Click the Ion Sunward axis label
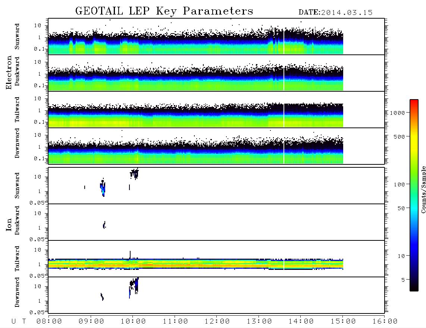Image resolution: width=426 pixels, height=328 pixels. (17, 186)
